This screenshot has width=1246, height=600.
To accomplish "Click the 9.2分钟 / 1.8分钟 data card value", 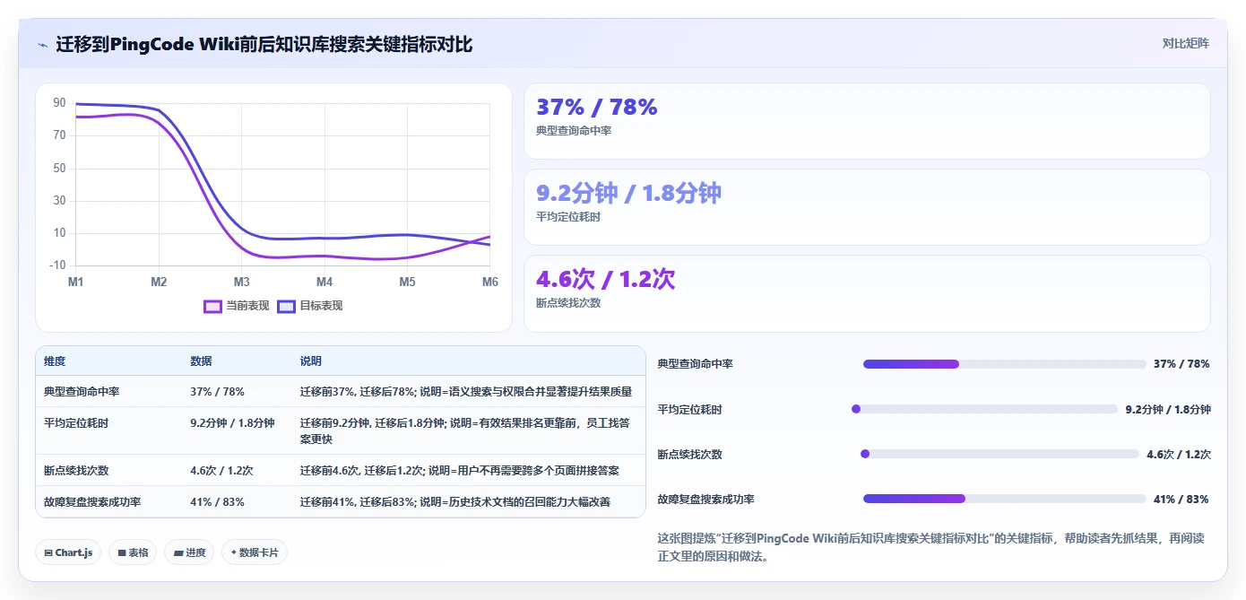I will point(628,193).
